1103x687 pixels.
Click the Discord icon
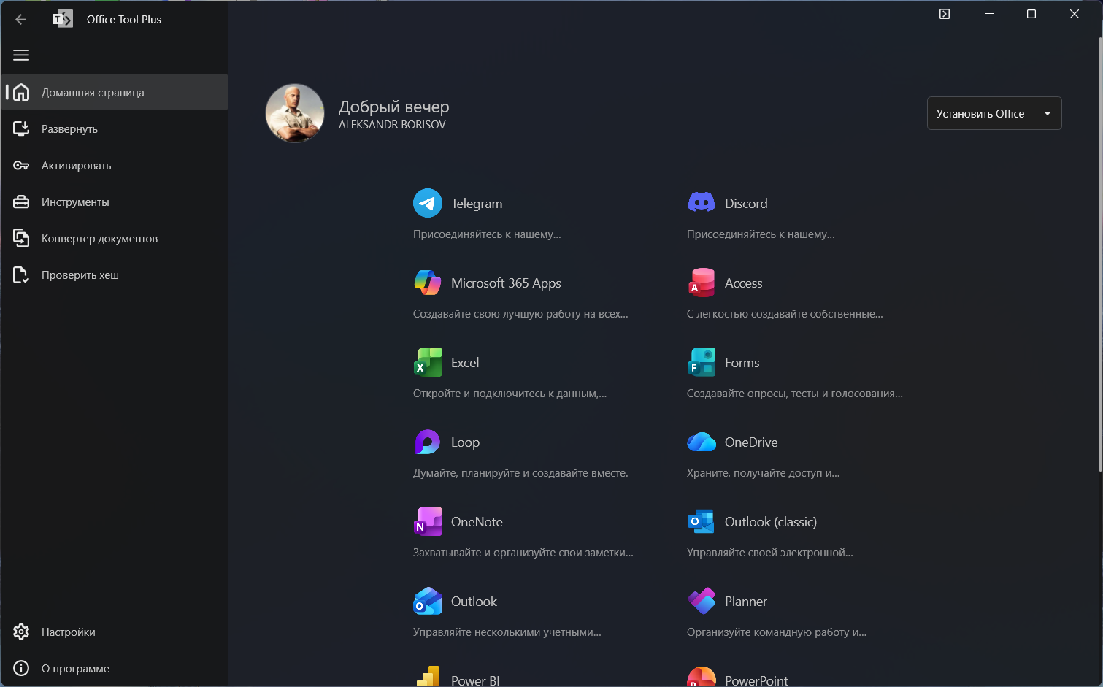(702, 203)
